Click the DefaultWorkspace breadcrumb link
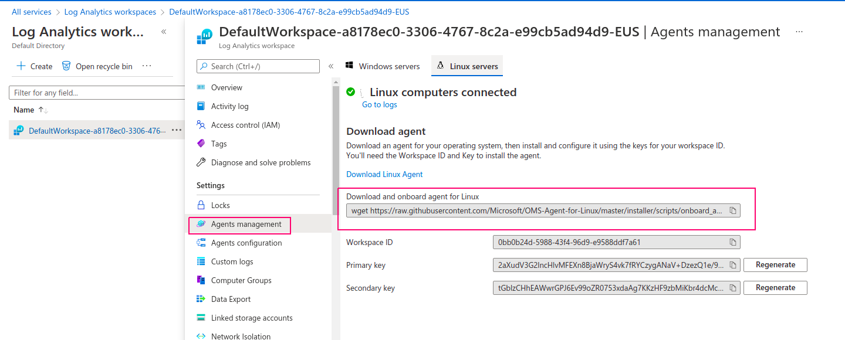The height and width of the screenshot is (340, 845). tap(289, 12)
